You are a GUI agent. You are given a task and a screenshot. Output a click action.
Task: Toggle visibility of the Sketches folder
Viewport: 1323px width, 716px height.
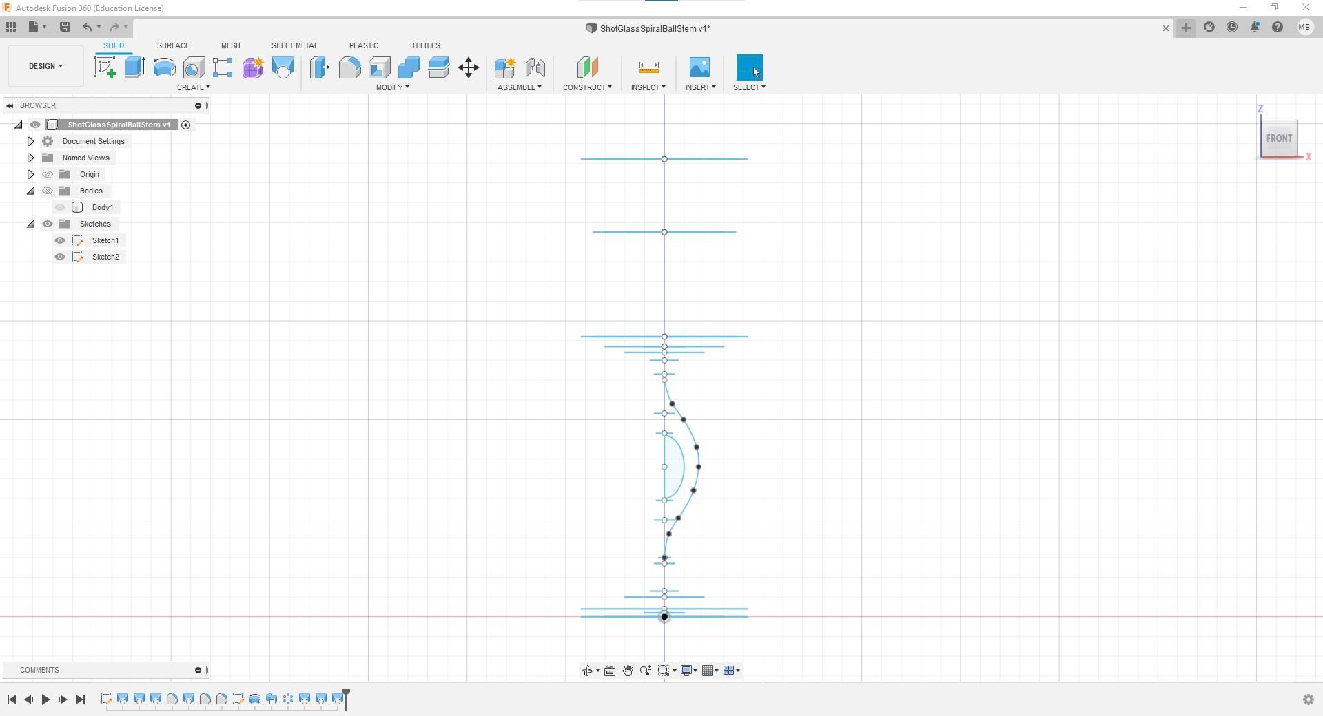48,224
